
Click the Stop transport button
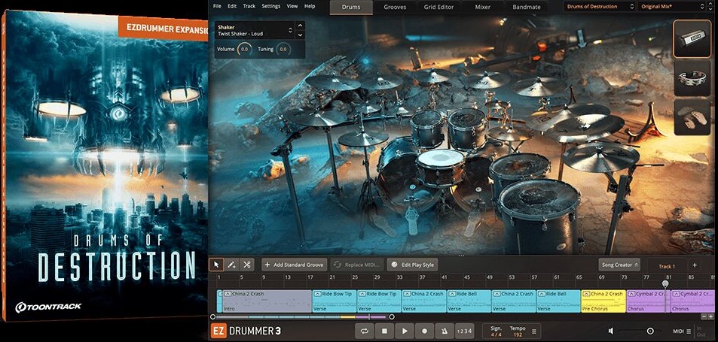click(x=384, y=331)
